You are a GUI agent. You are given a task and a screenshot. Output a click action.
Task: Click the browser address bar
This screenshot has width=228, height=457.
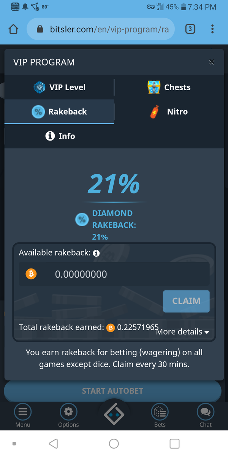click(x=101, y=29)
